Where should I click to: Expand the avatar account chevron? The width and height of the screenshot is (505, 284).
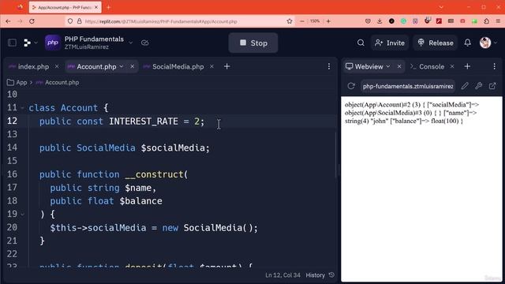point(496,43)
